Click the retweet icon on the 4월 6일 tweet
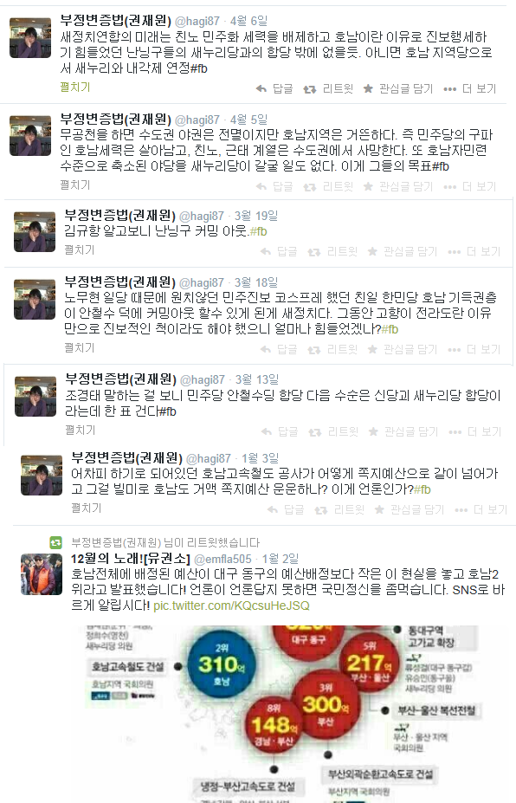Viewport: 516px width, 803px height. point(309,89)
